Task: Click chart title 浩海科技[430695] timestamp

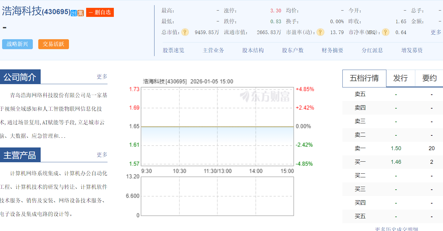Action: click(188, 81)
